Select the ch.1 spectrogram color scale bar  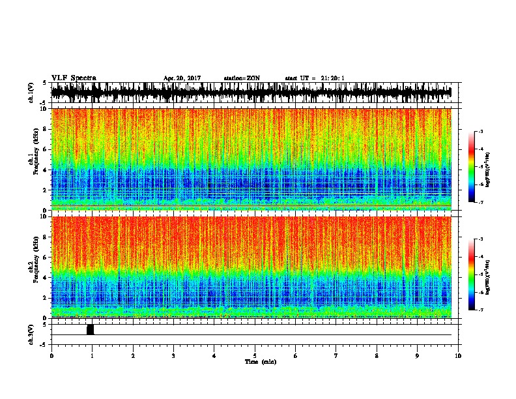[472, 167]
